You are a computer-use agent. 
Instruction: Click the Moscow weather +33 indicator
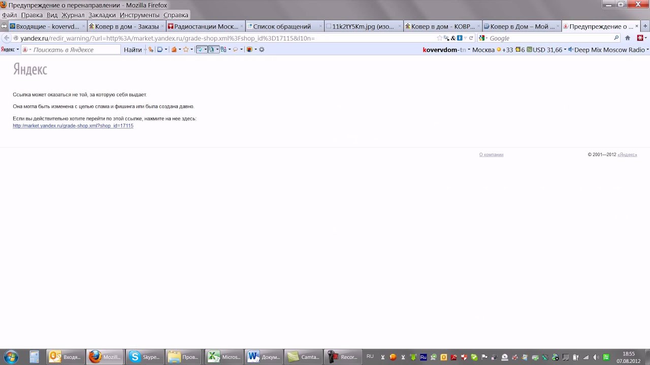pos(505,50)
